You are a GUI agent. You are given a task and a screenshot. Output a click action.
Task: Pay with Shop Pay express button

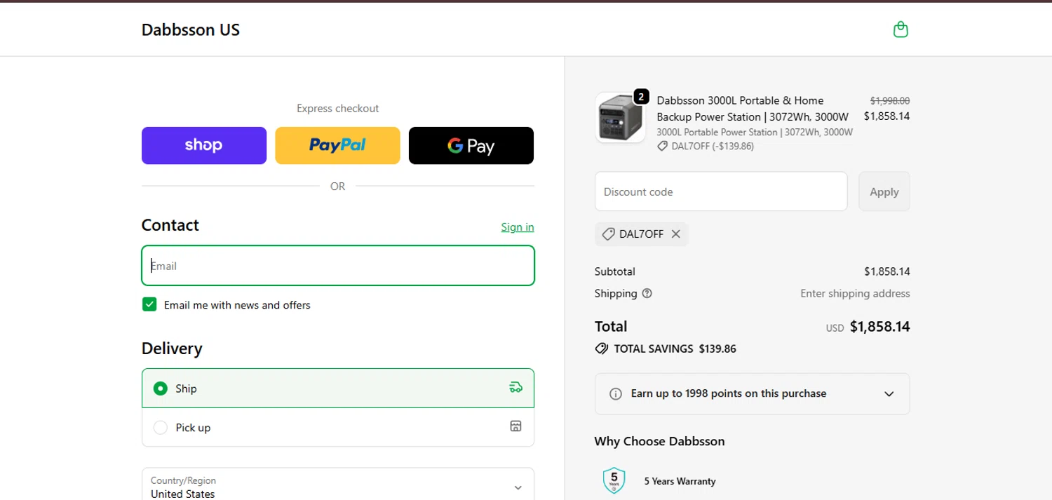tap(204, 145)
